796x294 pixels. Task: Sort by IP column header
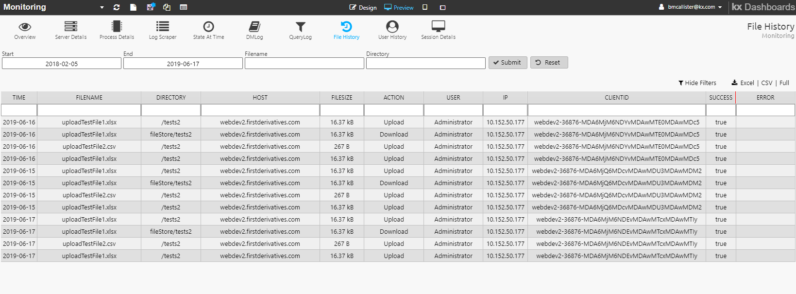(505, 98)
